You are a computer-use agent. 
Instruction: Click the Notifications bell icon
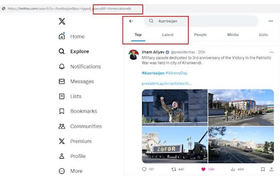coord(62,66)
